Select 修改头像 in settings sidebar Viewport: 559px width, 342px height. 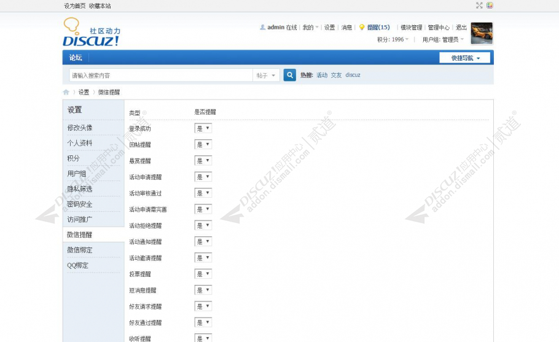tap(80, 128)
